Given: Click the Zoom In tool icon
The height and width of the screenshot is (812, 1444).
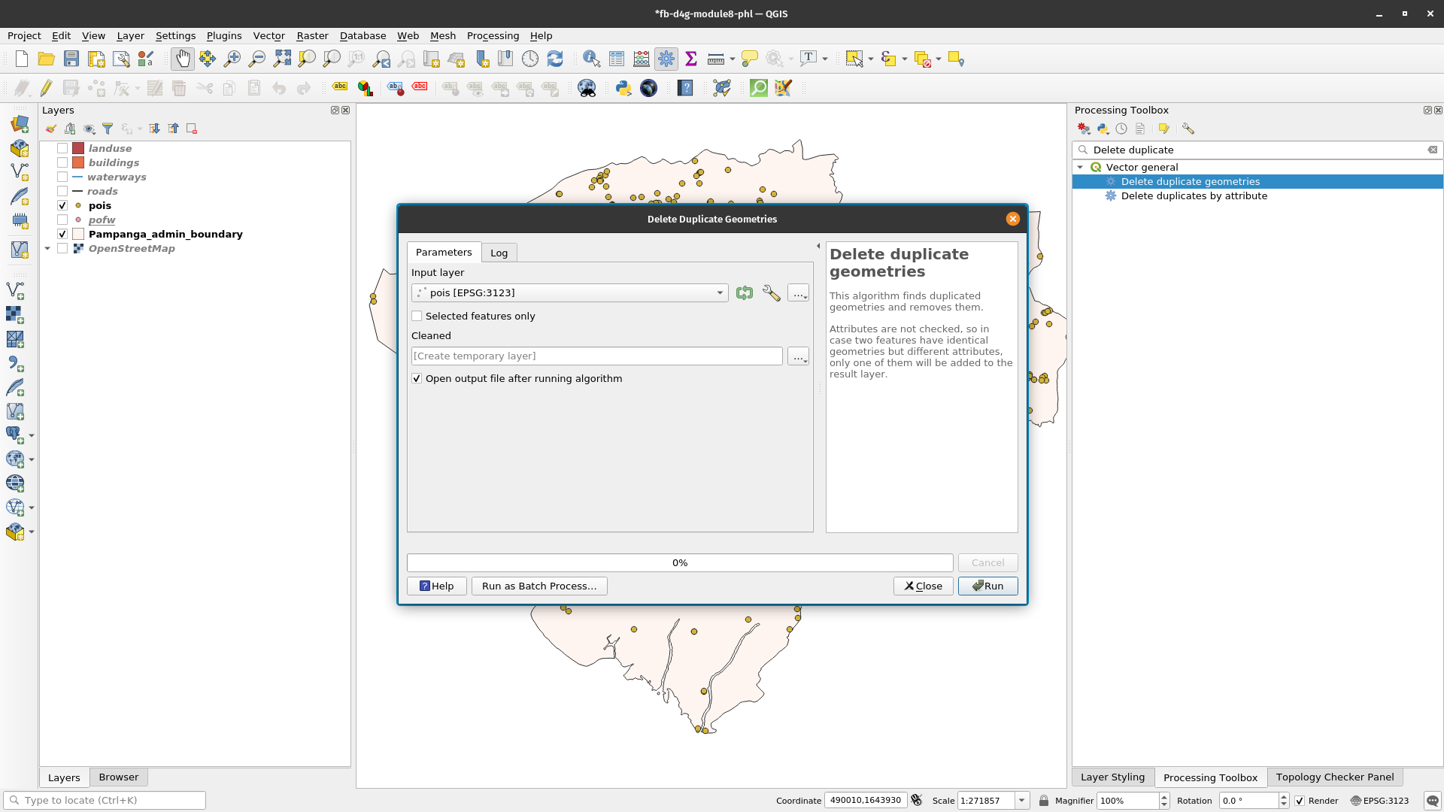Looking at the screenshot, I should pyautogui.click(x=231, y=59).
